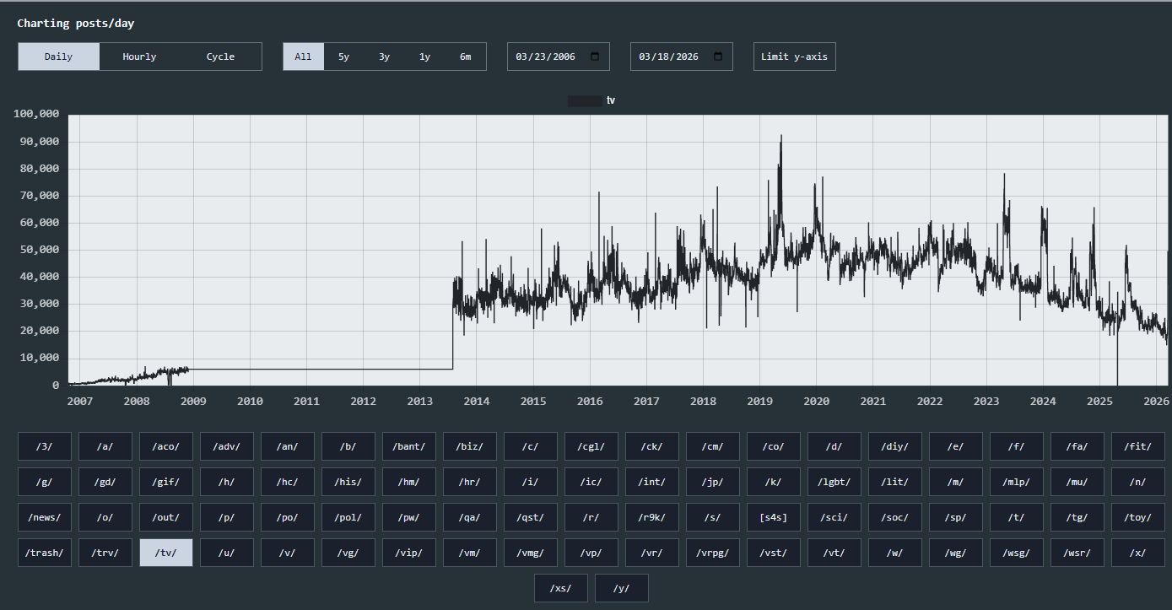This screenshot has width=1172, height=610.
Task: Select the /lit/ board
Action: point(895,482)
